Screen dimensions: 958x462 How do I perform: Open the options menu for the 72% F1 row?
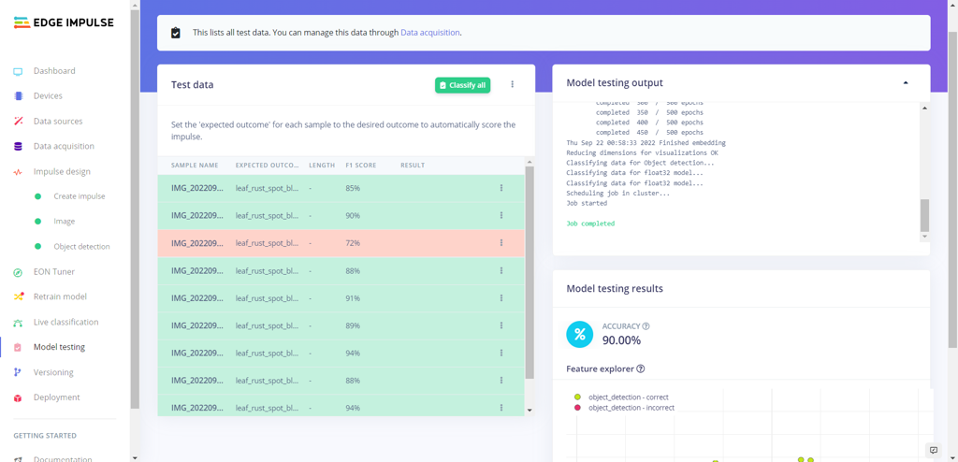pyautogui.click(x=501, y=243)
